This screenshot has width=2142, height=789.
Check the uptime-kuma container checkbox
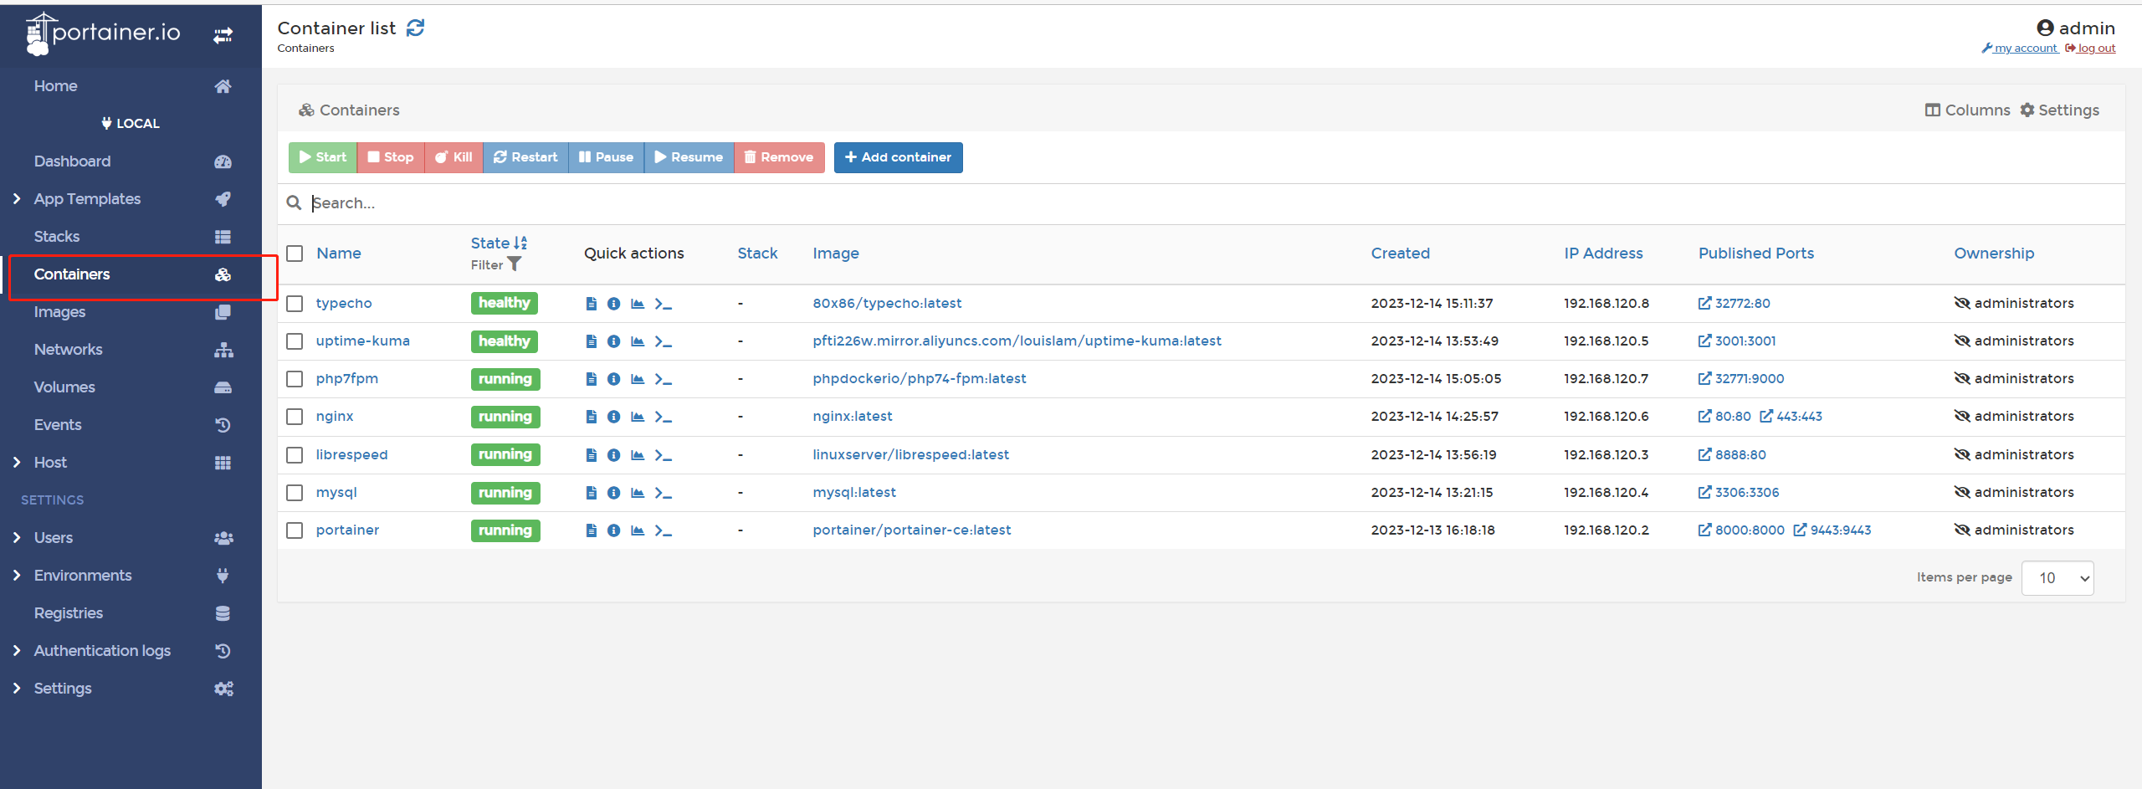(295, 341)
